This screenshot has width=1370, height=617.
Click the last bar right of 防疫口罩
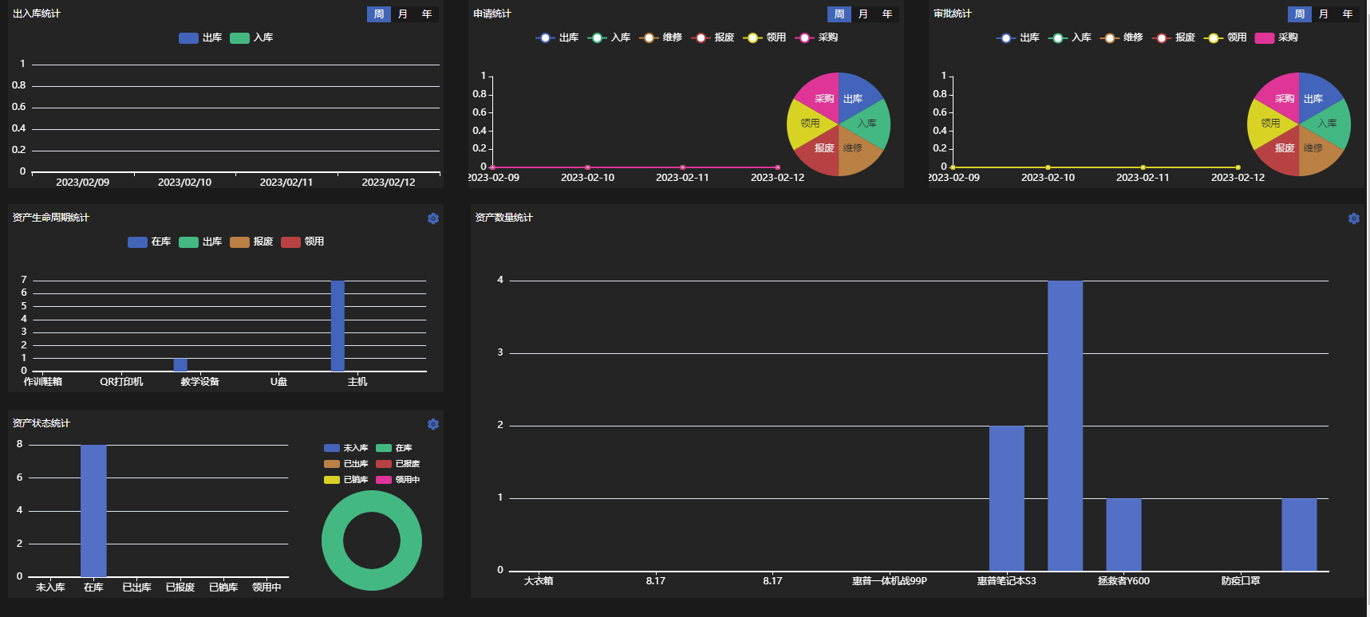(x=1299, y=535)
